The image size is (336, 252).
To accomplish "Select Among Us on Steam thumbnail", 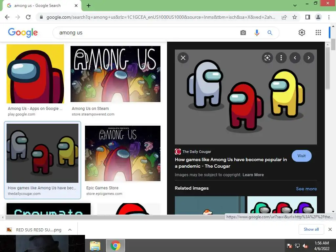I will coord(115,74).
